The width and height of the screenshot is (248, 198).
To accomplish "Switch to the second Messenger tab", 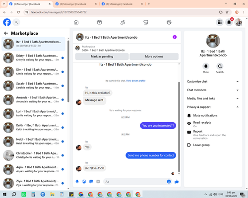I will (76, 4).
